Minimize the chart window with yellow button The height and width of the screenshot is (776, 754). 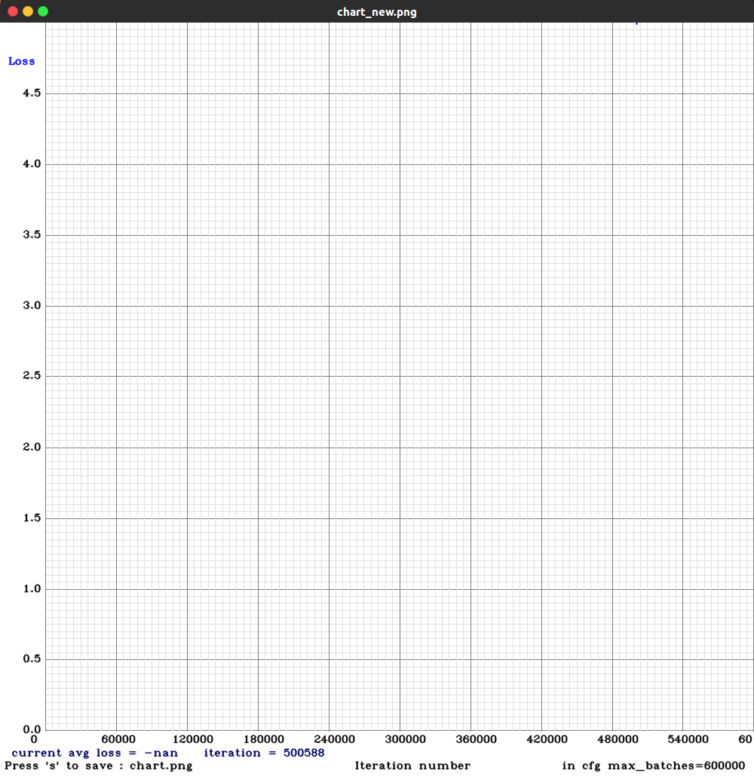tap(28, 11)
